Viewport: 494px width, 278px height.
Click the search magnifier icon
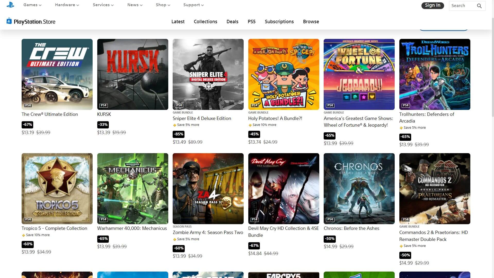[479, 6]
